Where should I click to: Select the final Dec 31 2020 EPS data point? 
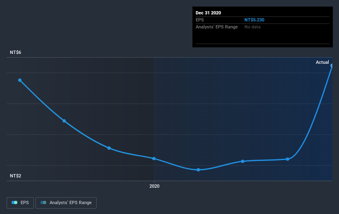[x=332, y=65]
